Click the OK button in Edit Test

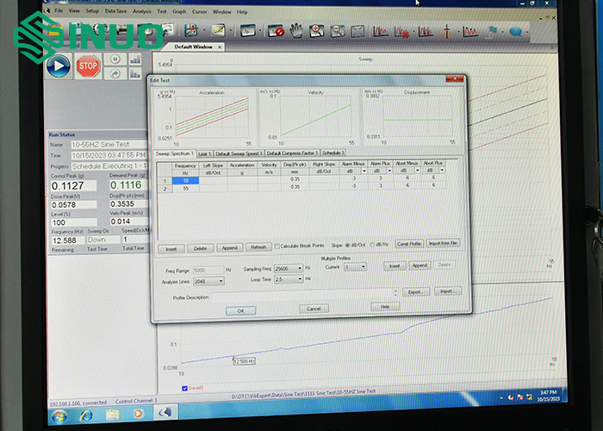click(240, 310)
